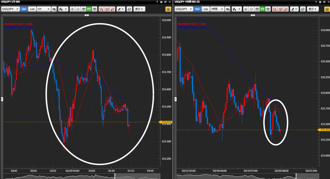Open the 1時間 timeframe dropdown

point(217,9)
